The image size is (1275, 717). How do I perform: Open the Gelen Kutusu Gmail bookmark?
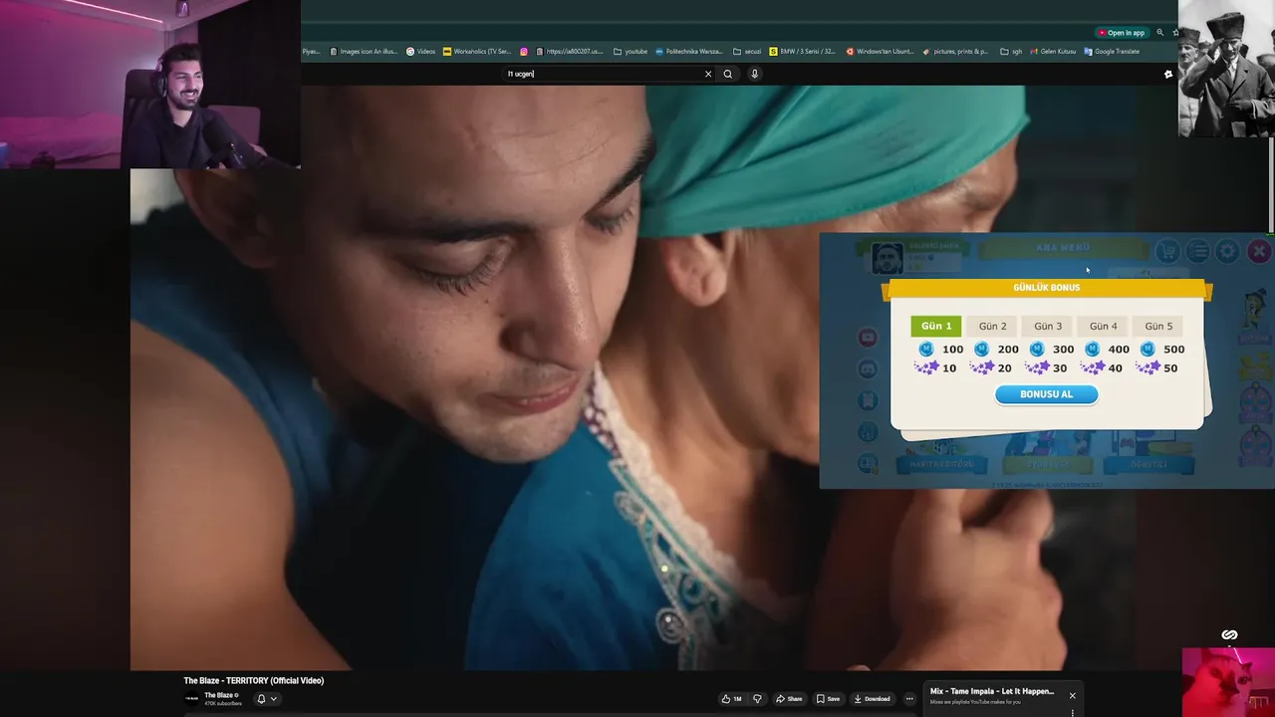[1053, 52]
